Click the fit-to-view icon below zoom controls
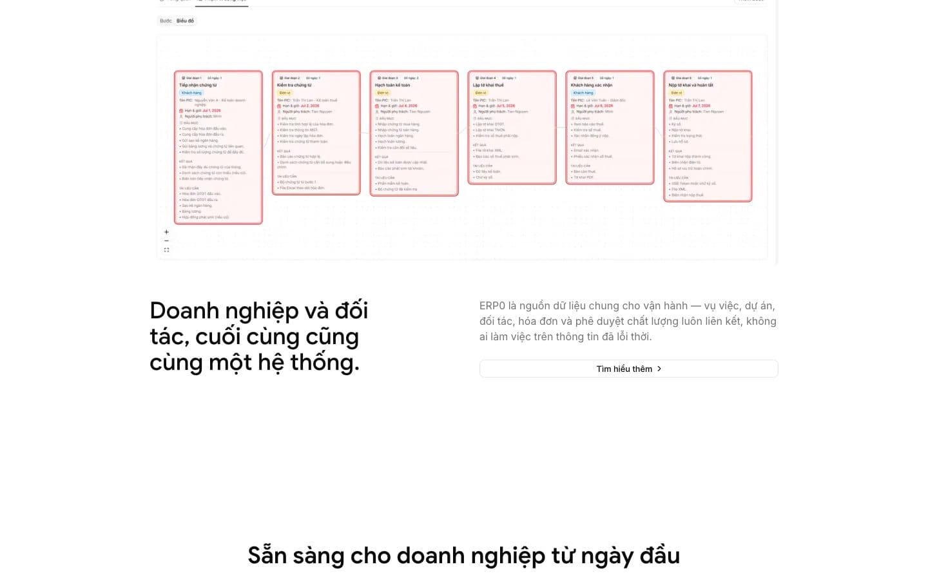This screenshot has width=928, height=580. pyautogui.click(x=166, y=250)
